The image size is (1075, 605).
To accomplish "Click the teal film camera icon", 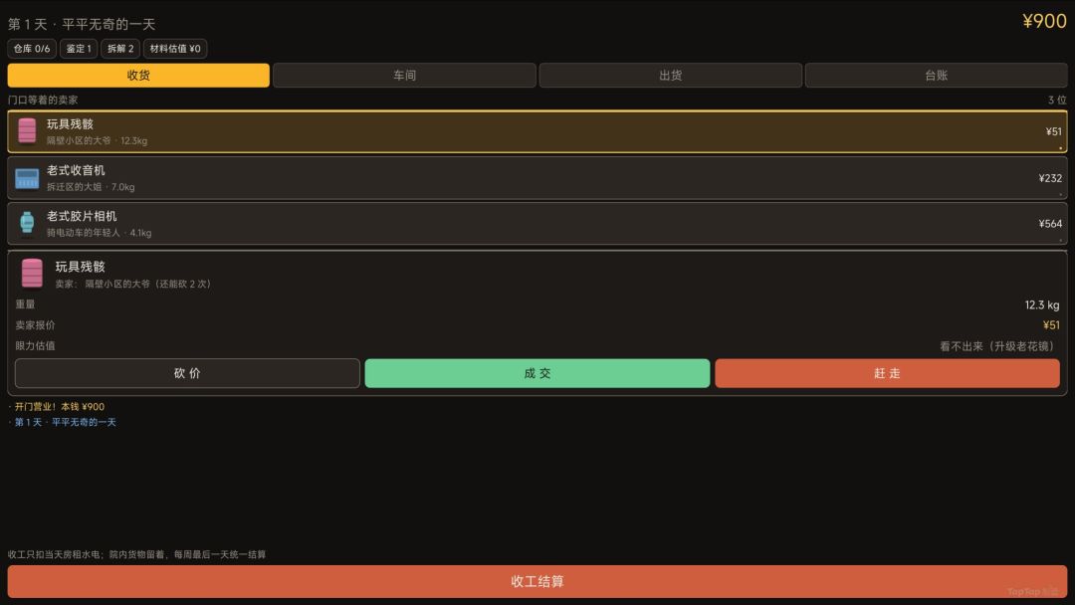I will click(x=27, y=223).
